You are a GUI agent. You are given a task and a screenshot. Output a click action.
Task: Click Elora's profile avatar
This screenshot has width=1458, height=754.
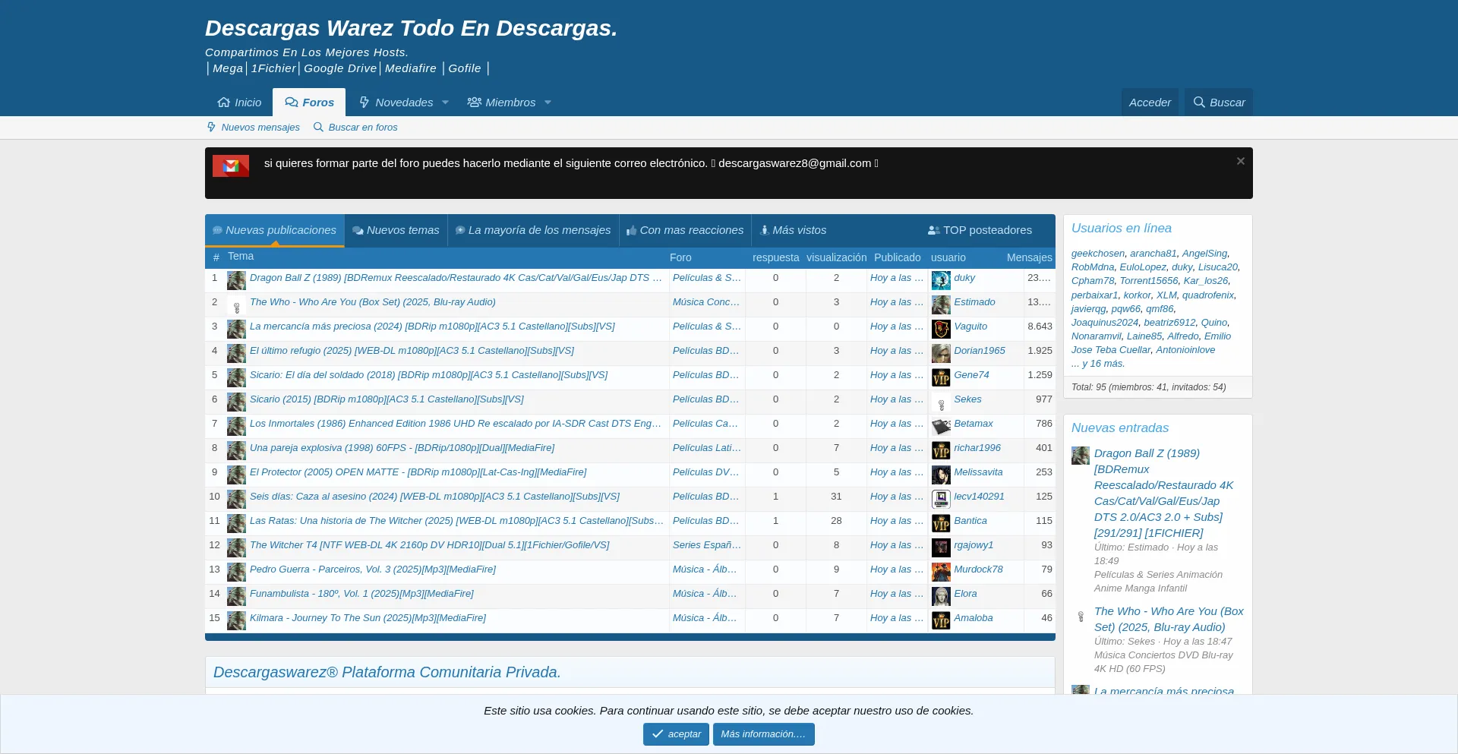(941, 596)
